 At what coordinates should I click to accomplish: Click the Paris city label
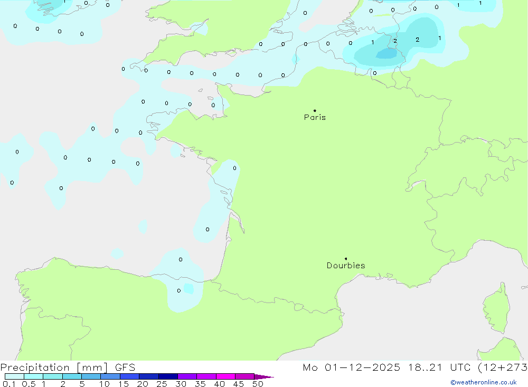[x=315, y=117]
